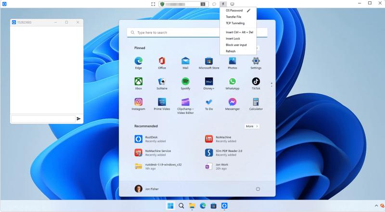Launch Office from pinned apps
385x212 pixels.
(x=162, y=63)
